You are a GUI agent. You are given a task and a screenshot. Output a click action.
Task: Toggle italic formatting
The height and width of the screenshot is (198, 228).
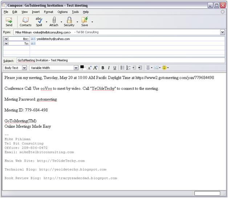coord(109,68)
